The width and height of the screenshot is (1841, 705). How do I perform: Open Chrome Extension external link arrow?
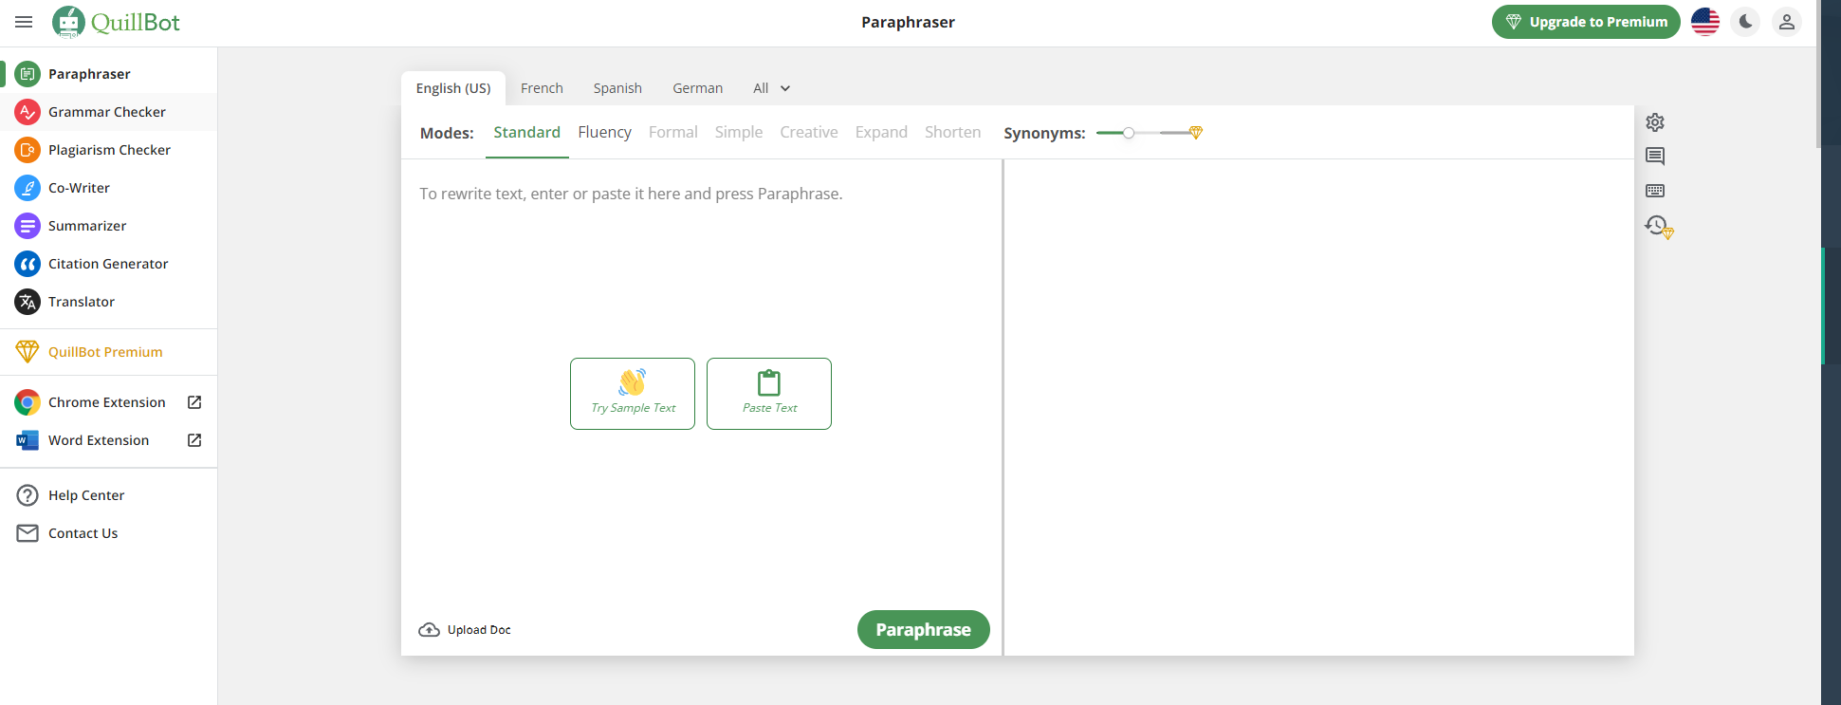pyautogui.click(x=194, y=402)
